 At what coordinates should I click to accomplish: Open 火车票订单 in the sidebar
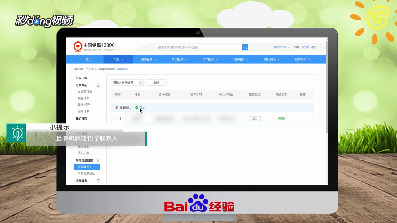pyautogui.click(x=85, y=92)
